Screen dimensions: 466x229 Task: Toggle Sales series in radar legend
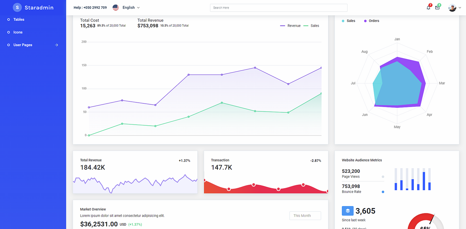coord(349,21)
